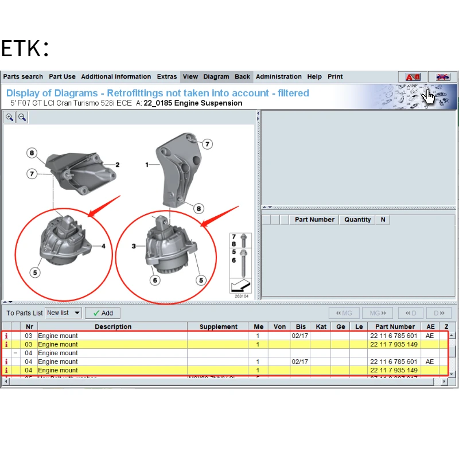Click the red 'Aa' font size icon

pyautogui.click(x=413, y=77)
